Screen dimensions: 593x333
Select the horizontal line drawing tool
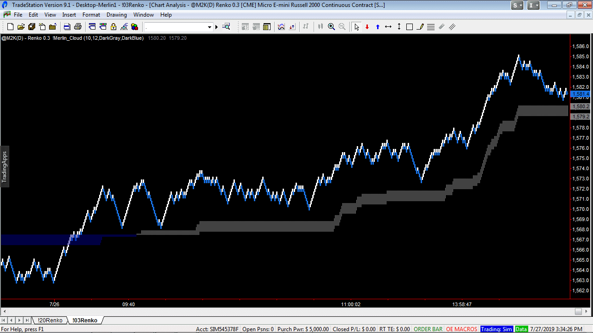pos(388,27)
